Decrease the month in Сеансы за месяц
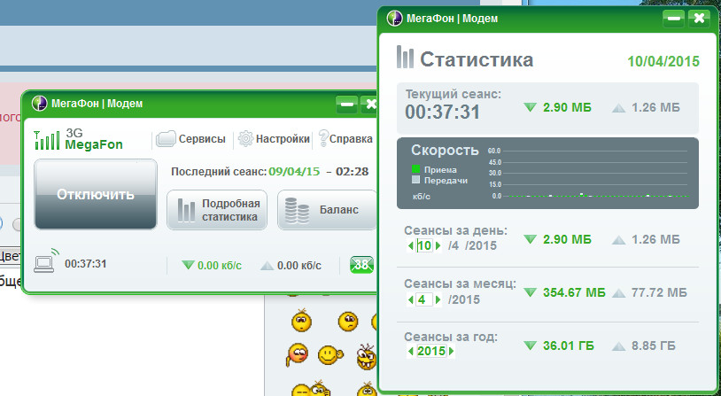This screenshot has width=721, height=396. (x=412, y=299)
